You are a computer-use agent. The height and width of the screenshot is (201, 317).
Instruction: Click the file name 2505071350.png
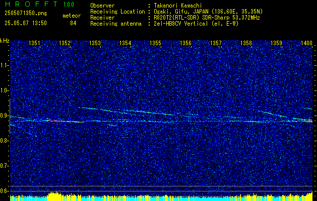26,14
